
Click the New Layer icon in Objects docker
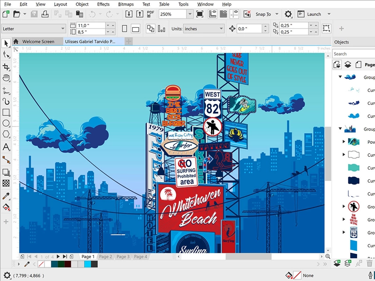pos(337,264)
